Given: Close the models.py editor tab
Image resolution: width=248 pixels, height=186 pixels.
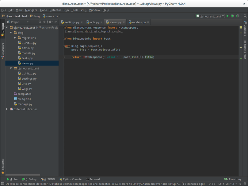Looking at the screenshot, I should (x=148, y=22).
